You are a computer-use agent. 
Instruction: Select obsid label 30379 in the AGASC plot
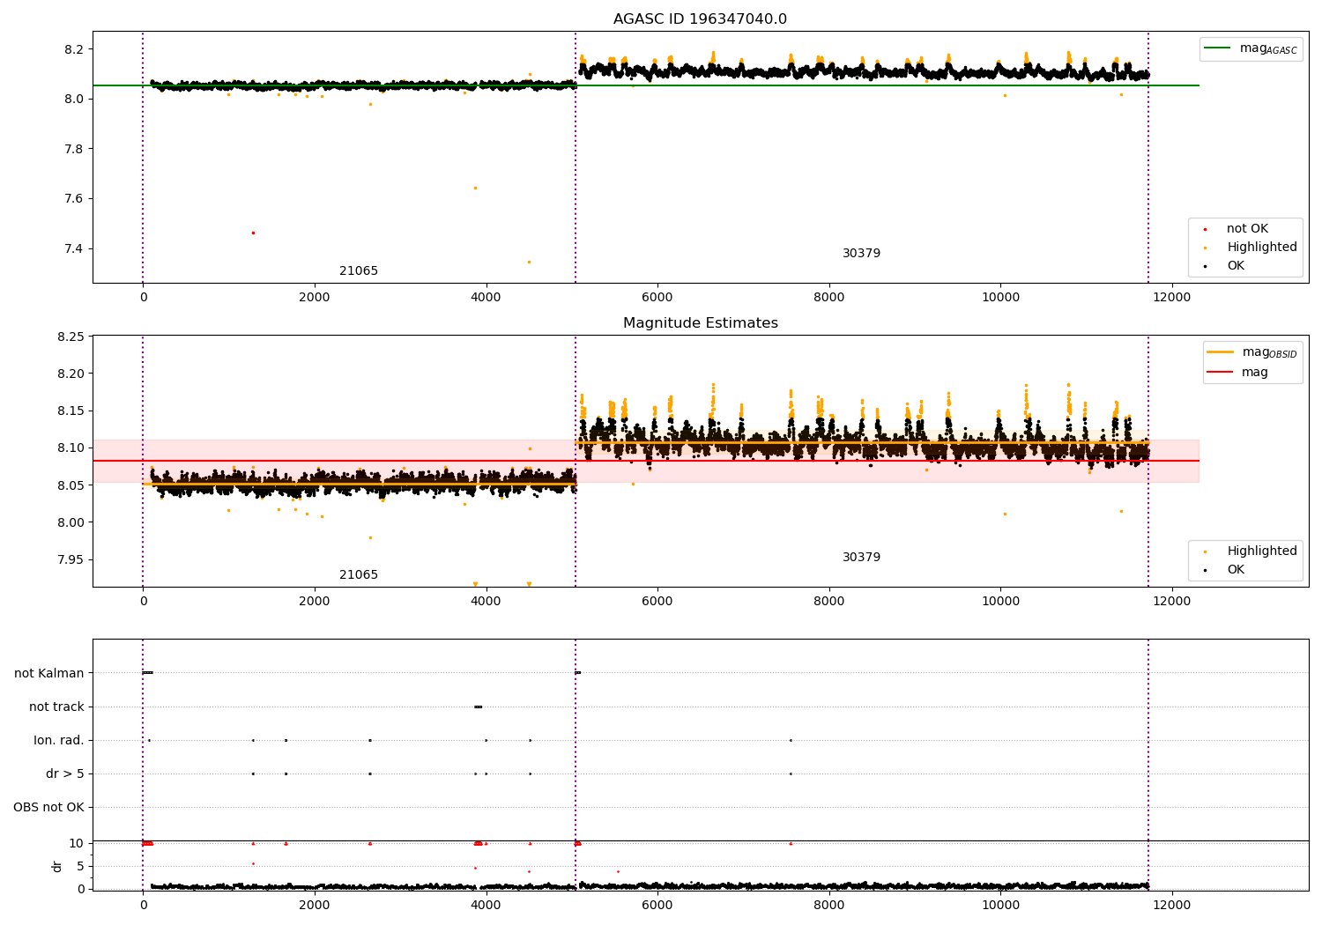861,254
